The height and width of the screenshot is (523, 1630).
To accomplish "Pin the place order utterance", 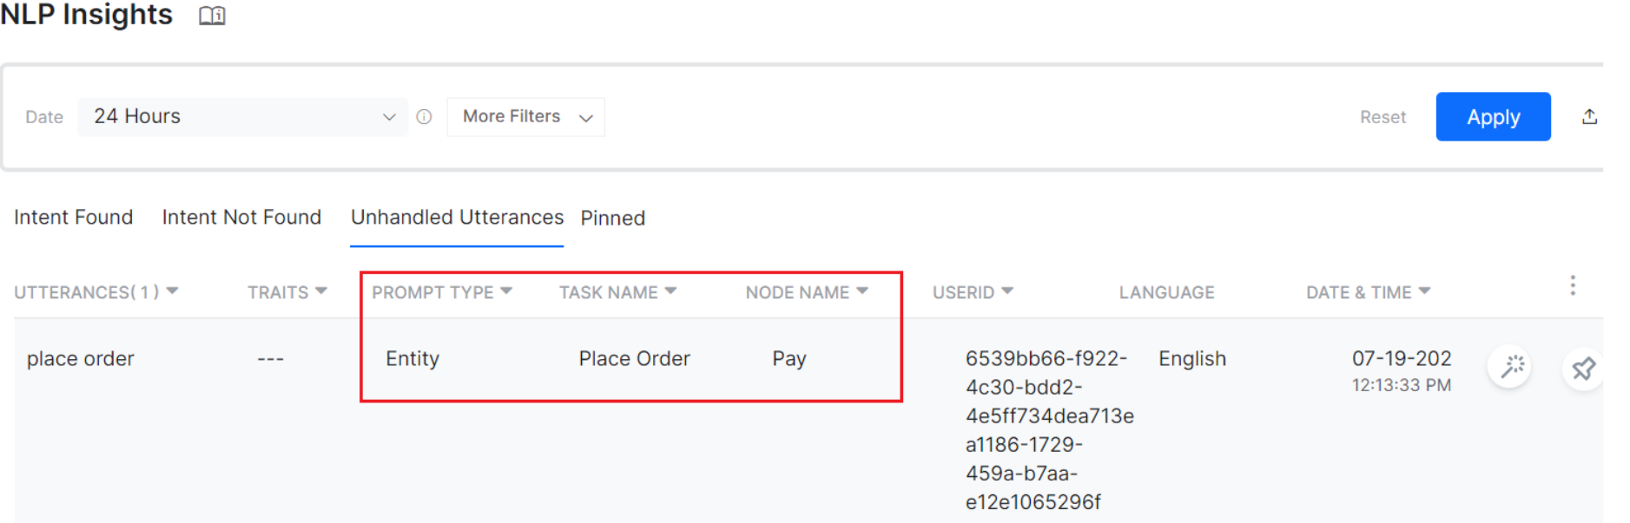I will (1582, 369).
